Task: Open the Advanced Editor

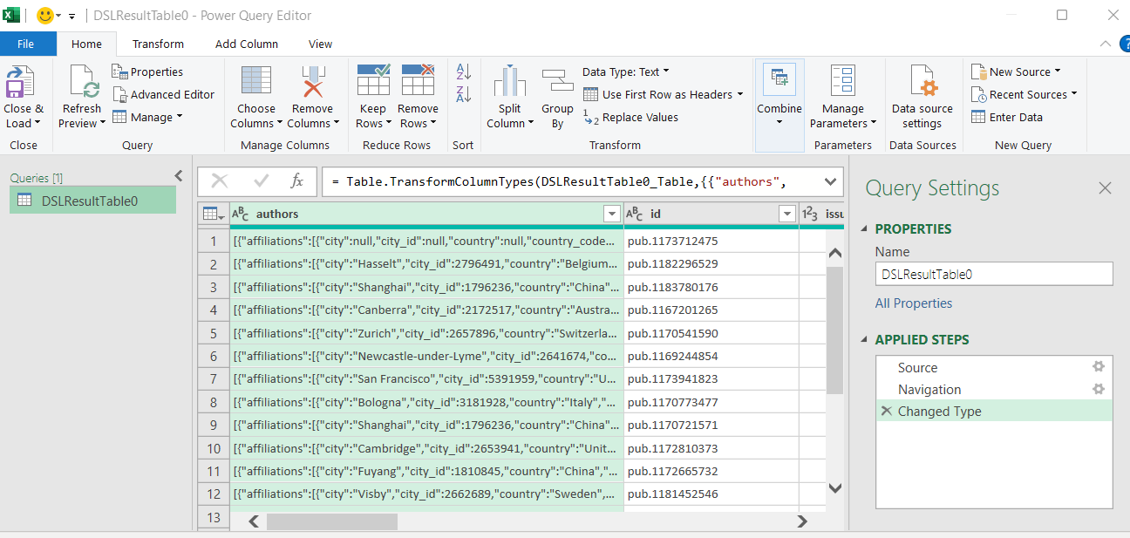Action: tap(163, 94)
